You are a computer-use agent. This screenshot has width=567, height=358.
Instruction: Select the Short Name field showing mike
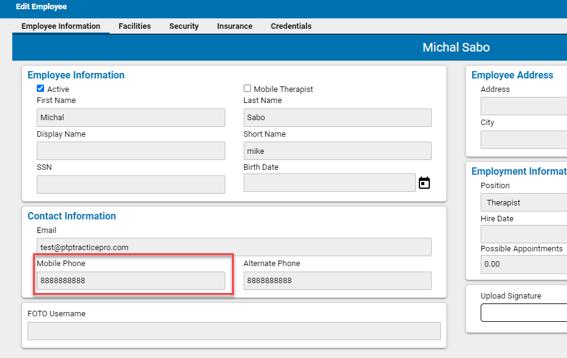pyautogui.click(x=338, y=150)
